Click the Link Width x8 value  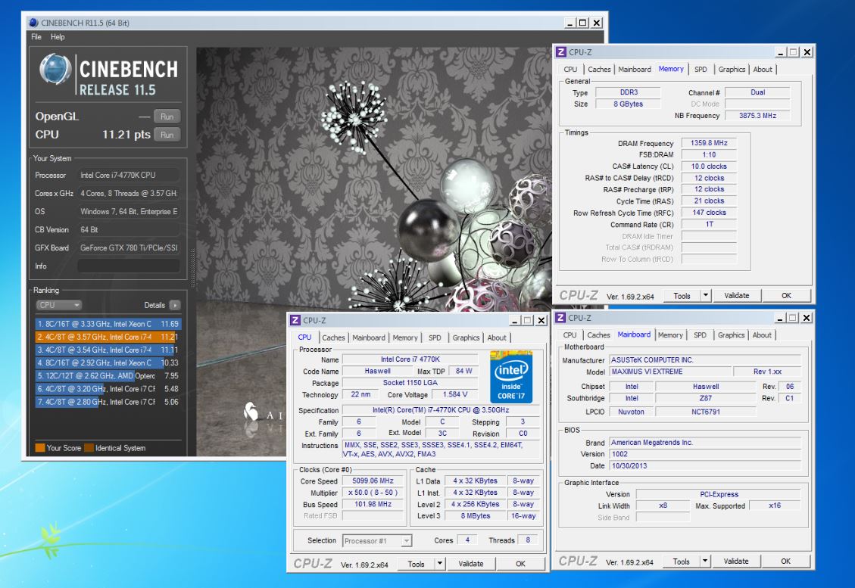click(x=663, y=506)
